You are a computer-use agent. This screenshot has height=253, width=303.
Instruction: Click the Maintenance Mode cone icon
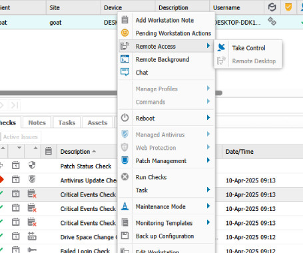tap(125, 206)
